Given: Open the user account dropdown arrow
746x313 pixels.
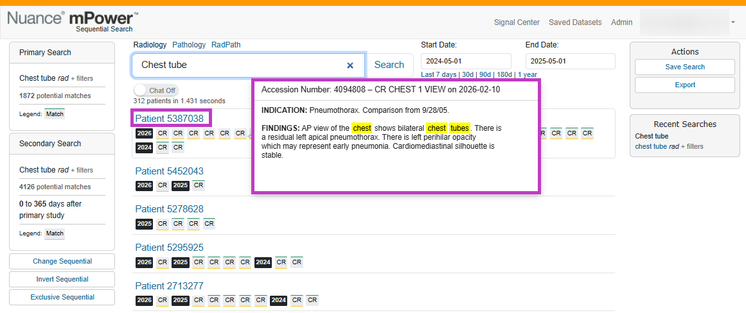Looking at the screenshot, I should coord(733,22).
